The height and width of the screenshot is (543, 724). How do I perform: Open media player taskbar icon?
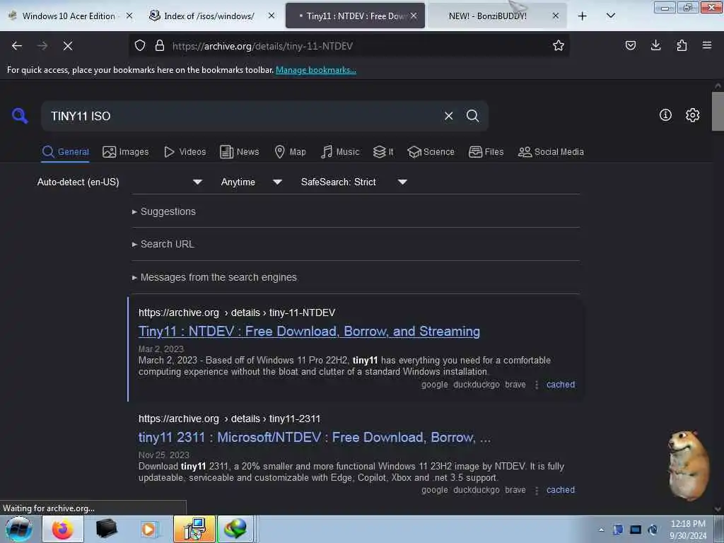click(148, 529)
